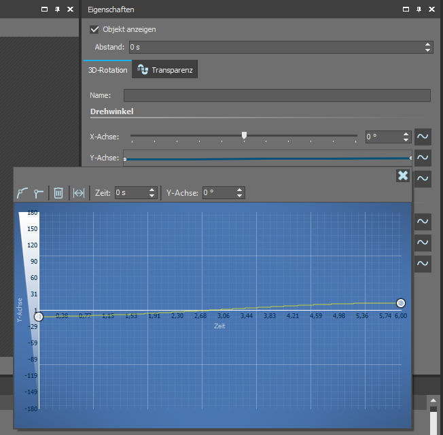The height and width of the screenshot is (435, 443).
Task: Switch to the 3D-Rotation tab
Action: 108,70
